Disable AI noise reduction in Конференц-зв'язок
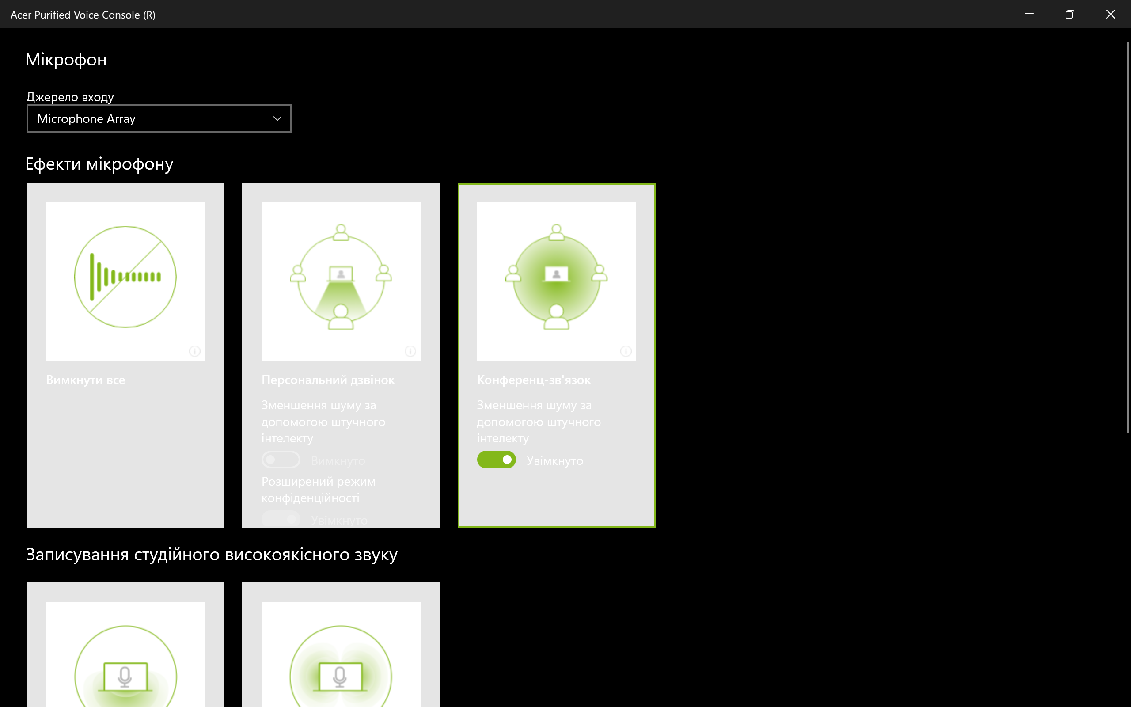This screenshot has height=707, width=1131. (x=496, y=460)
